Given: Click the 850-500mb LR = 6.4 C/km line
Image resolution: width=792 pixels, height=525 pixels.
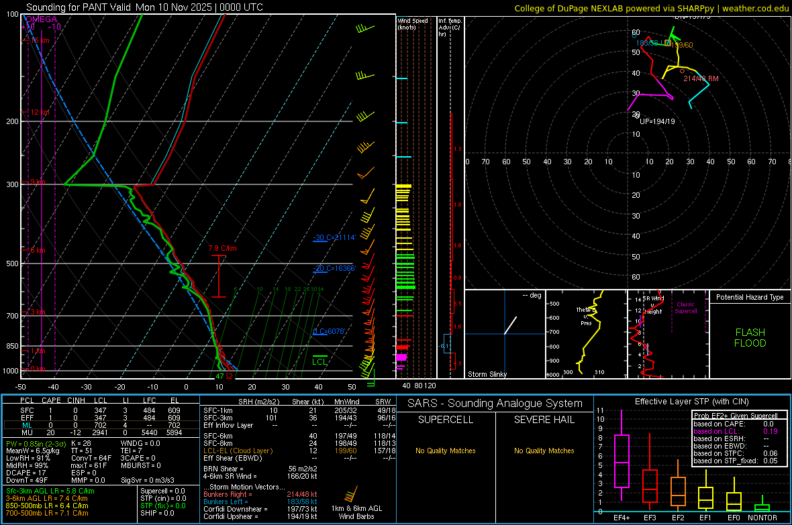Looking at the screenshot, I should pyautogui.click(x=46, y=506).
